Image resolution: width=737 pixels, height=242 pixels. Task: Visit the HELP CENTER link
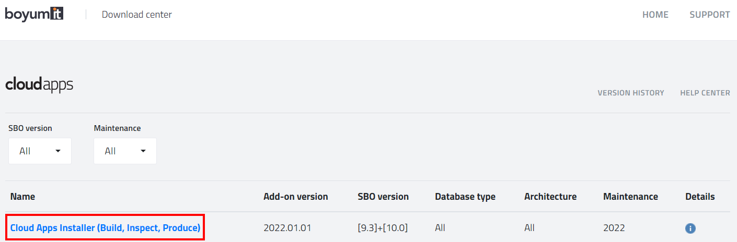tap(705, 93)
